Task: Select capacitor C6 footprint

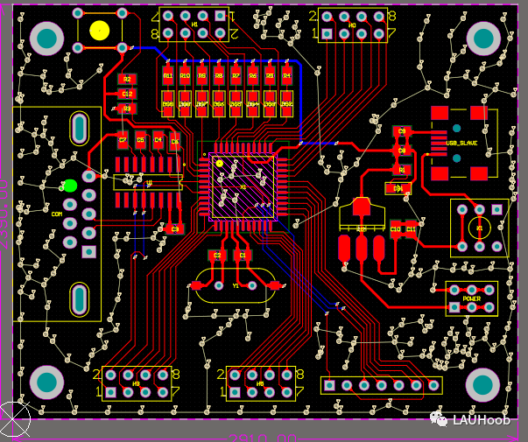Action: [x=175, y=142]
